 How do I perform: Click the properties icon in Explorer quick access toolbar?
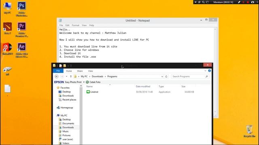point(60,66)
